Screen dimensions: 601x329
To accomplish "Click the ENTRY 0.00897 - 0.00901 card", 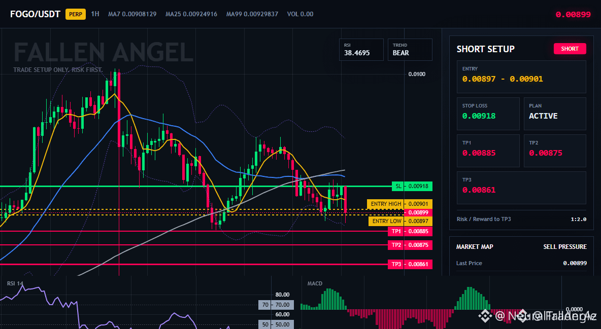I will coord(521,77).
